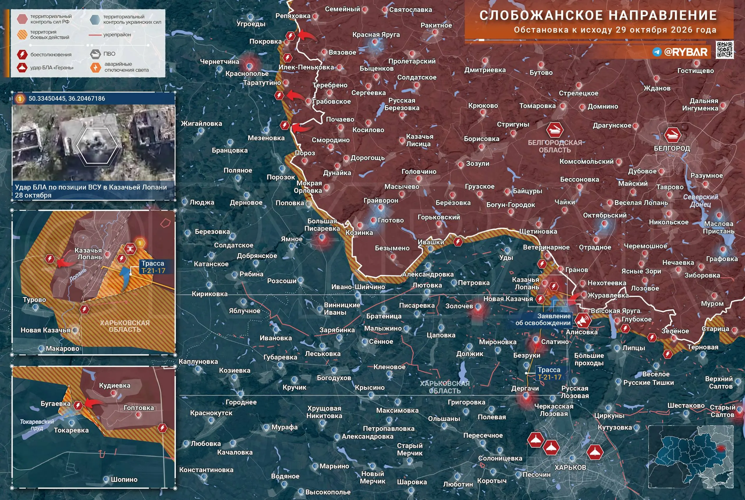Click the Богодухов town label
745x500 pixels.
tap(334, 378)
